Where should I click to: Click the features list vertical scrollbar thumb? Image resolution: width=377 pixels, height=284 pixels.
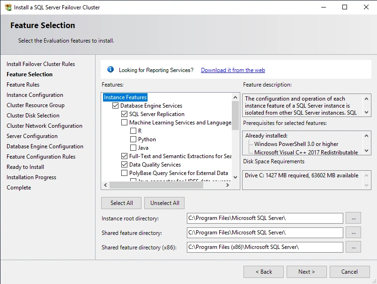(x=236, y=115)
